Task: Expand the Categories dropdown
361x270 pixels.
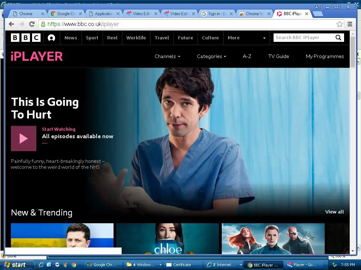Action: (212, 57)
